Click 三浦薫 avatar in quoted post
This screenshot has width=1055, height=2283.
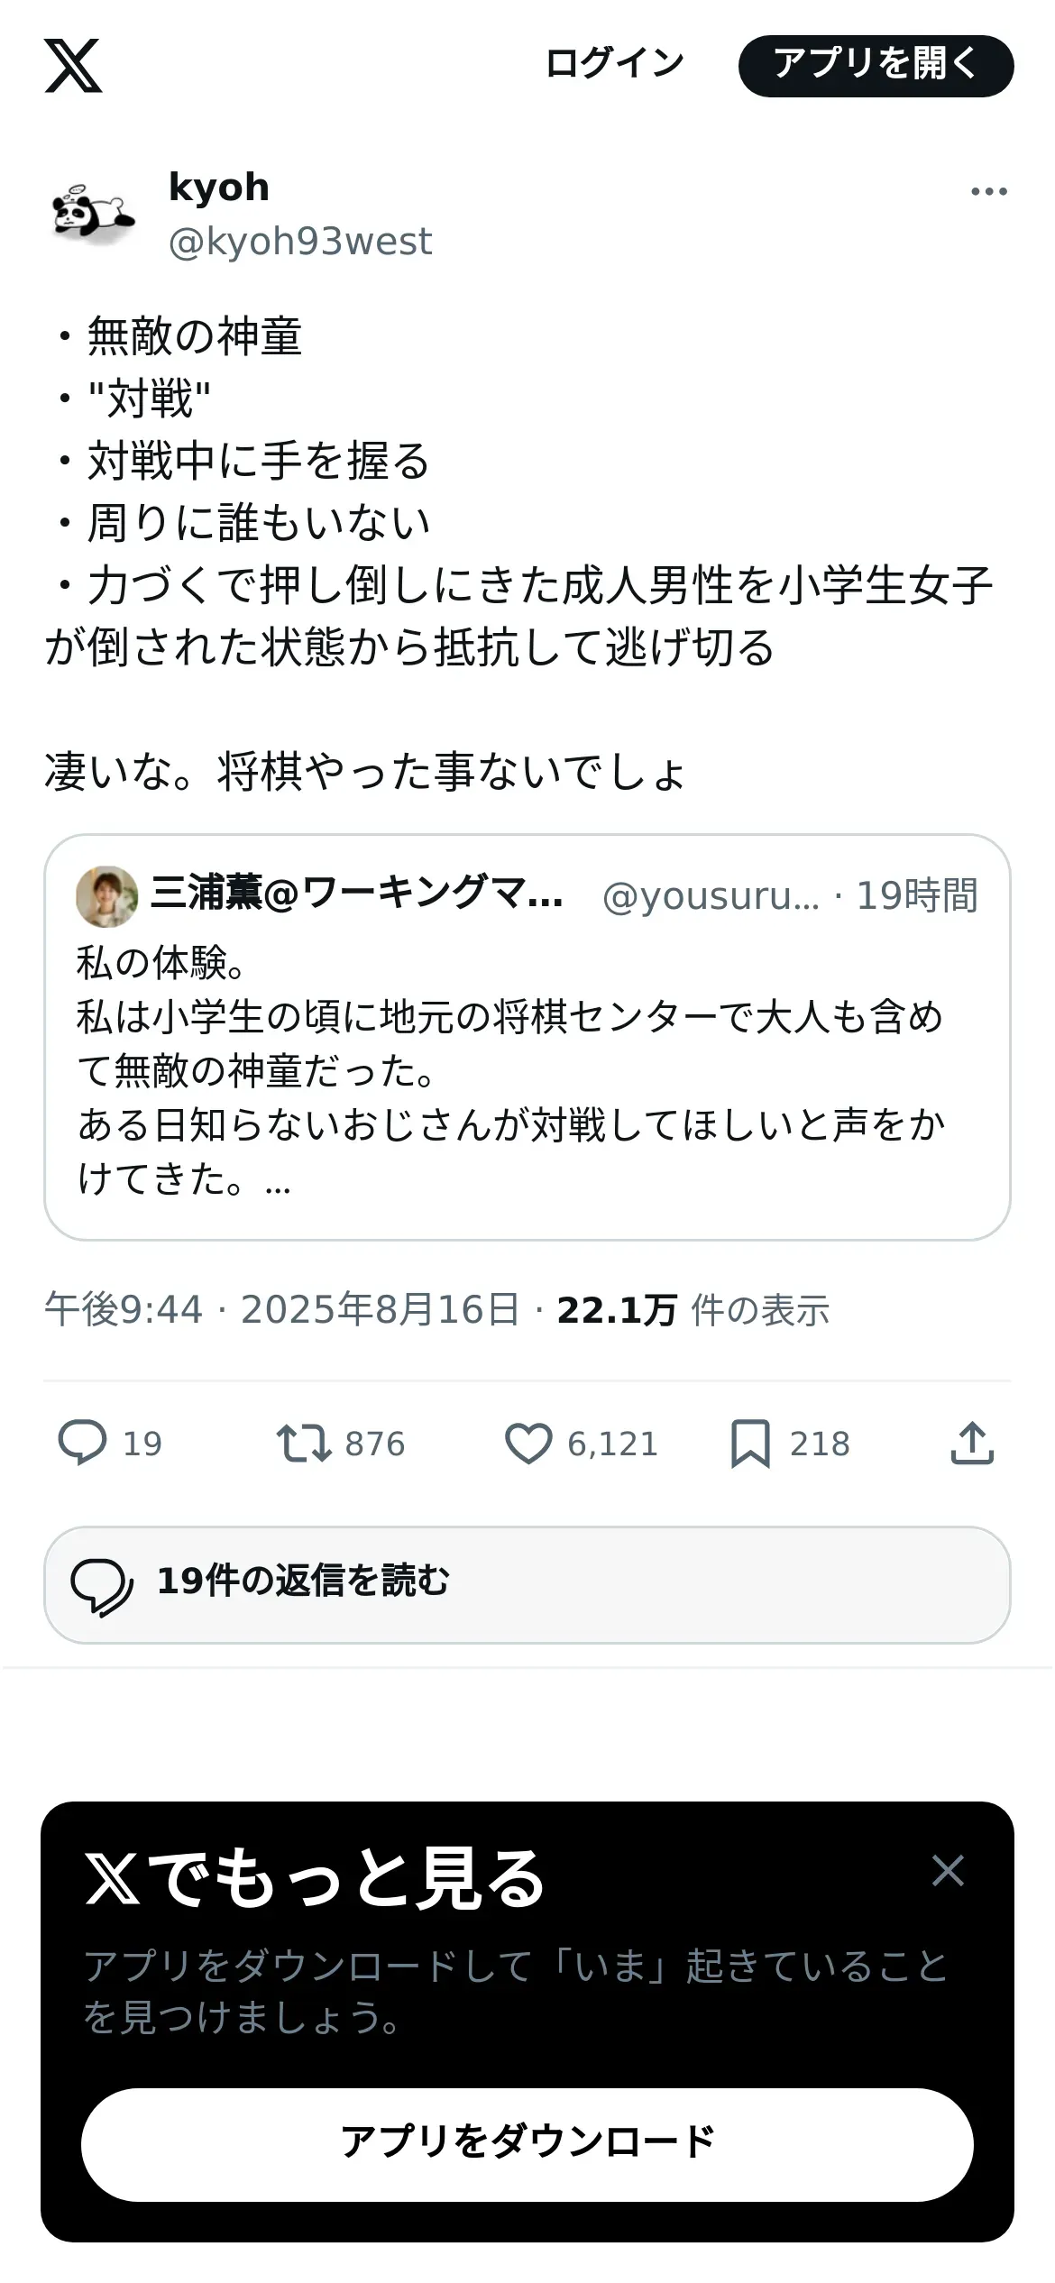[106, 896]
